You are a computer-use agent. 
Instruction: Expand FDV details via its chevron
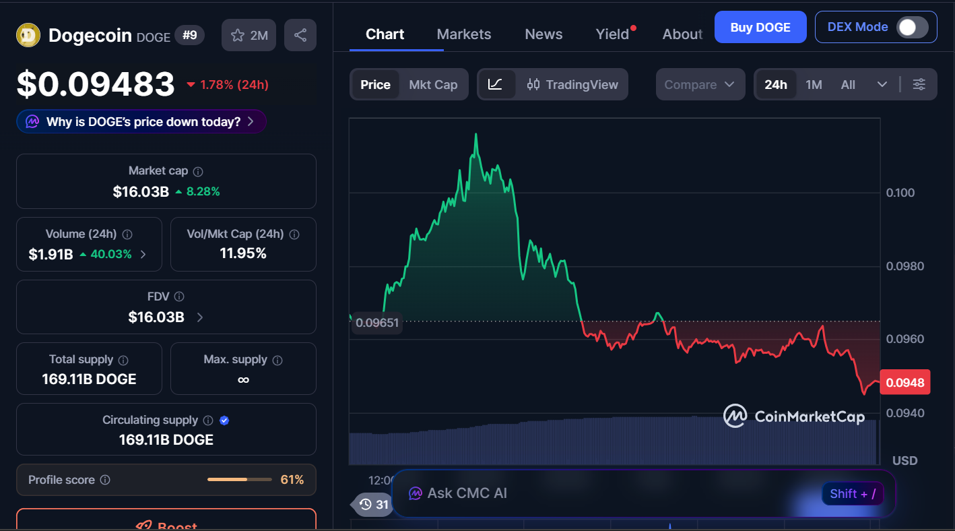(199, 317)
